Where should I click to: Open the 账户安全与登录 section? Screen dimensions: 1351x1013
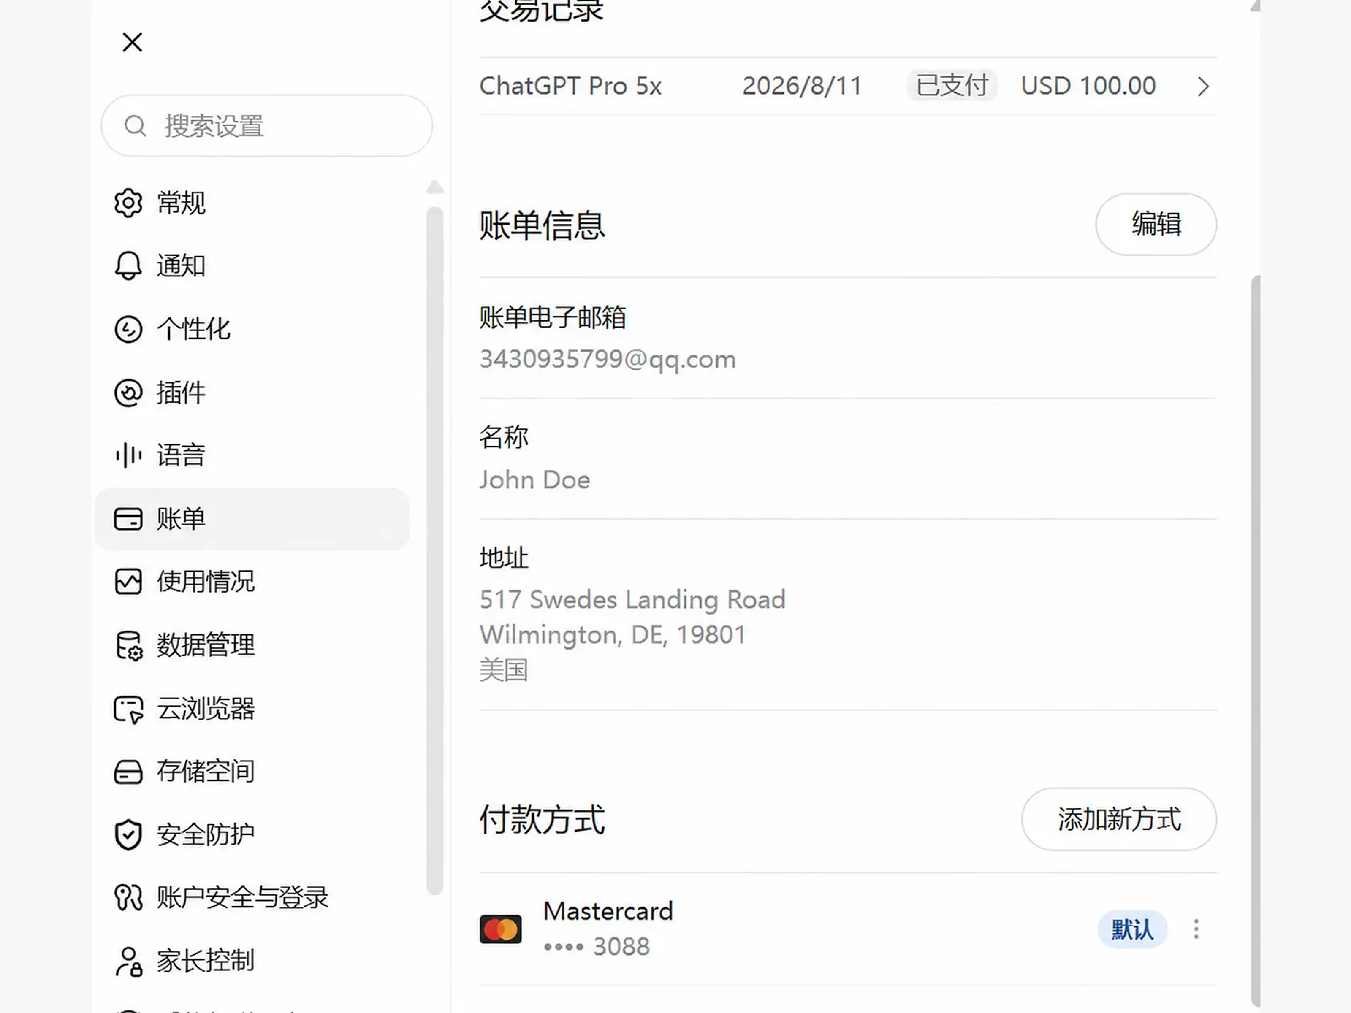pos(252,898)
